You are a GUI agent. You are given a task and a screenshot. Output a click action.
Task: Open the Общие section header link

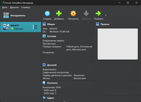coord(51,24)
